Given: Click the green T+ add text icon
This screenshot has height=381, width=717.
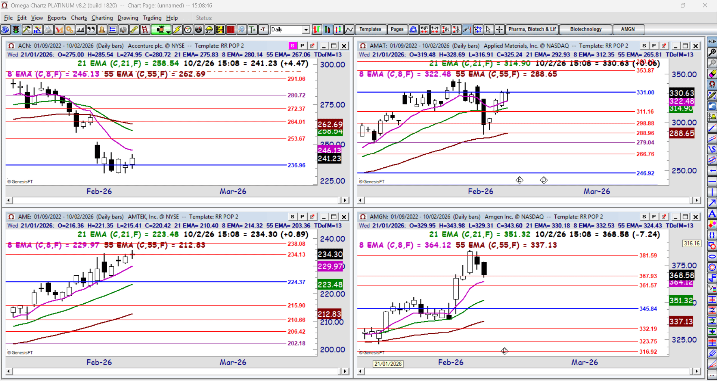Looking at the screenshot, I should [x=252, y=30].
